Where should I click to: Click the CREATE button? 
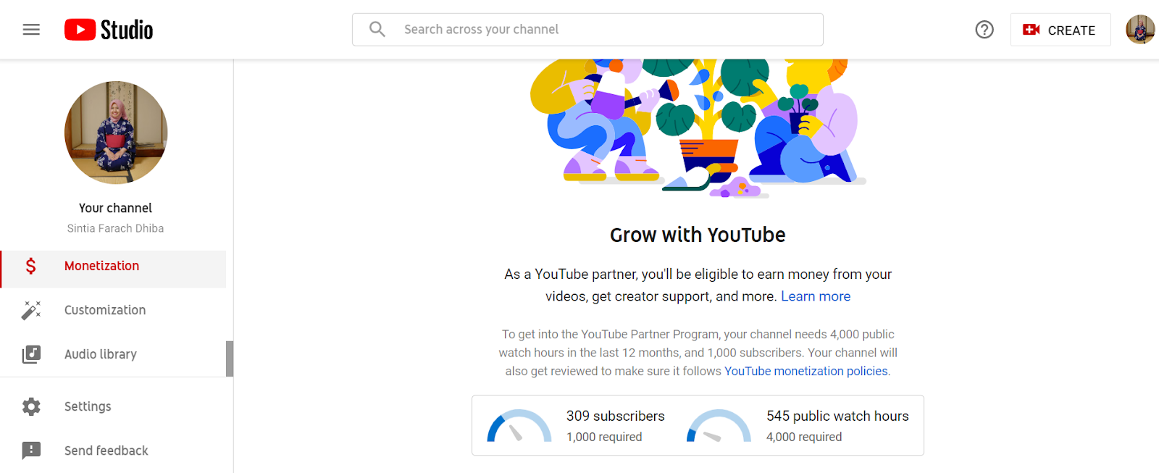click(1060, 30)
